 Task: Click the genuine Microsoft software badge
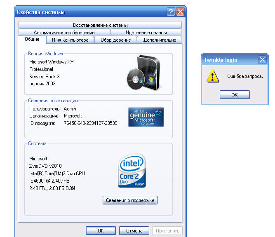pyautogui.click(x=146, y=117)
